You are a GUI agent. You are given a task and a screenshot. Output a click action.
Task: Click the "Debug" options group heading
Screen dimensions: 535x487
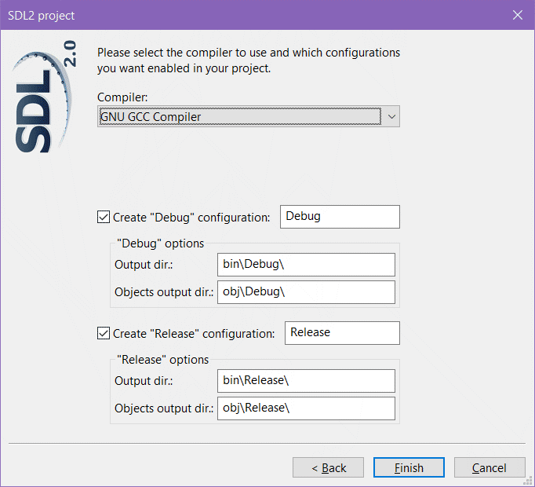(x=160, y=243)
